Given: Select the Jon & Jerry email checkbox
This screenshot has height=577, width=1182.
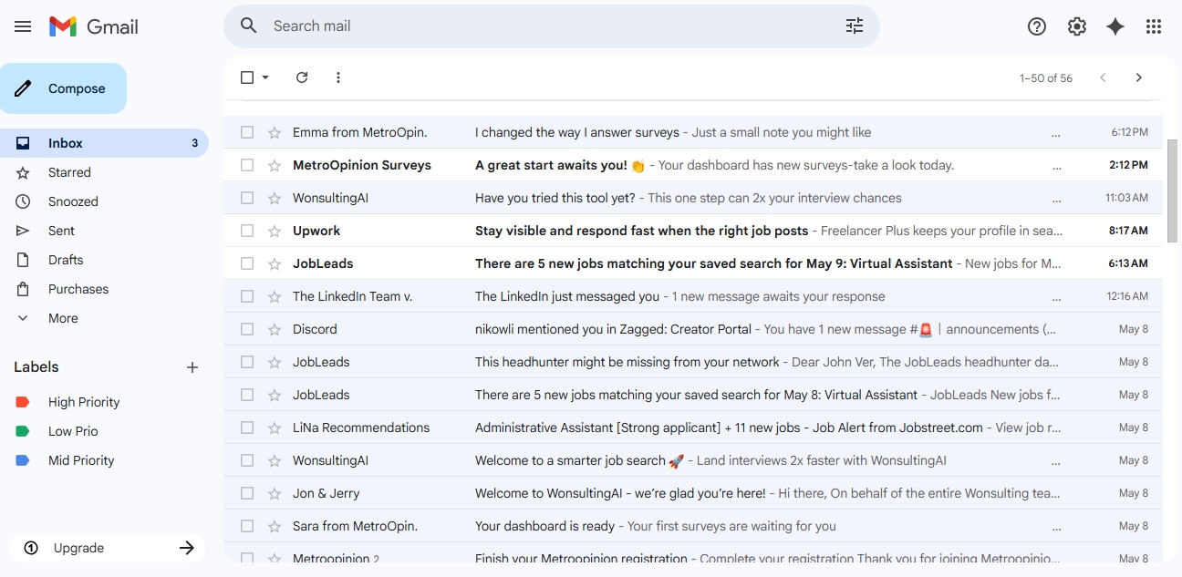Looking at the screenshot, I should coord(247,493).
